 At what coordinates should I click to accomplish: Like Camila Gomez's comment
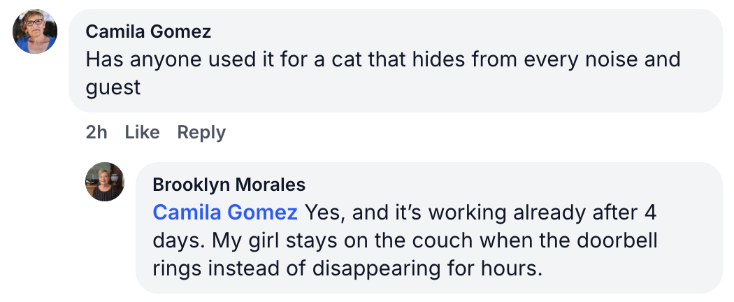(142, 132)
